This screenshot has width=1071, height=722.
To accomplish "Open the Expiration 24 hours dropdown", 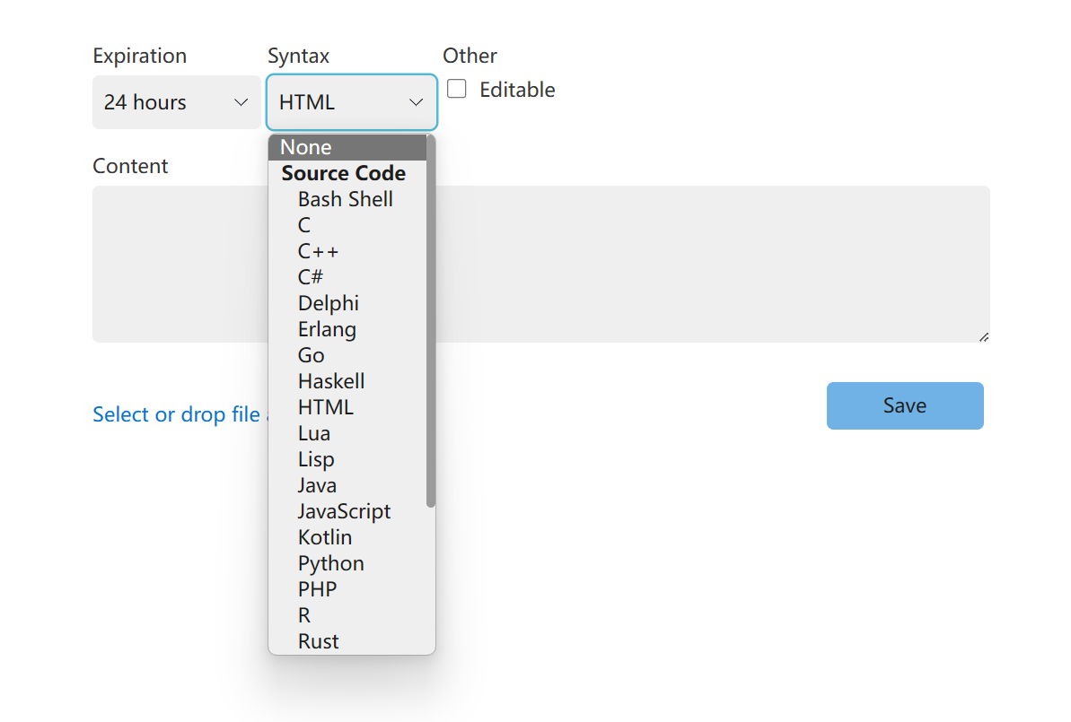I will click(176, 102).
